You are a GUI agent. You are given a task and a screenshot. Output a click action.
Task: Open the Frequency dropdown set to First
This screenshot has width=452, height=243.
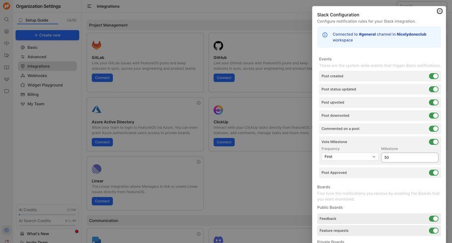pyautogui.click(x=350, y=157)
